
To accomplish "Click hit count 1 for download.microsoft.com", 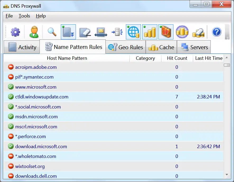I will click(177, 147).
